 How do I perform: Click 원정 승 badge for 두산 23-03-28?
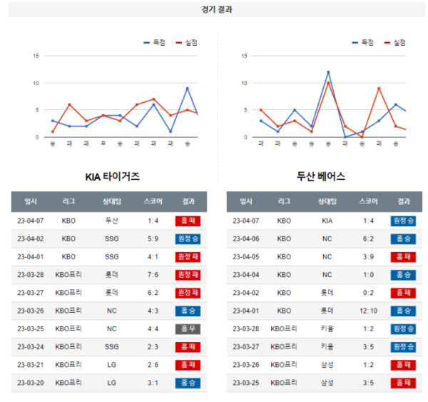click(x=403, y=328)
